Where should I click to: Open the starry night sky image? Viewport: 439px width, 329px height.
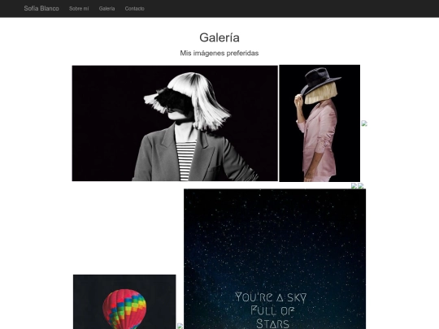click(x=275, y=259)
